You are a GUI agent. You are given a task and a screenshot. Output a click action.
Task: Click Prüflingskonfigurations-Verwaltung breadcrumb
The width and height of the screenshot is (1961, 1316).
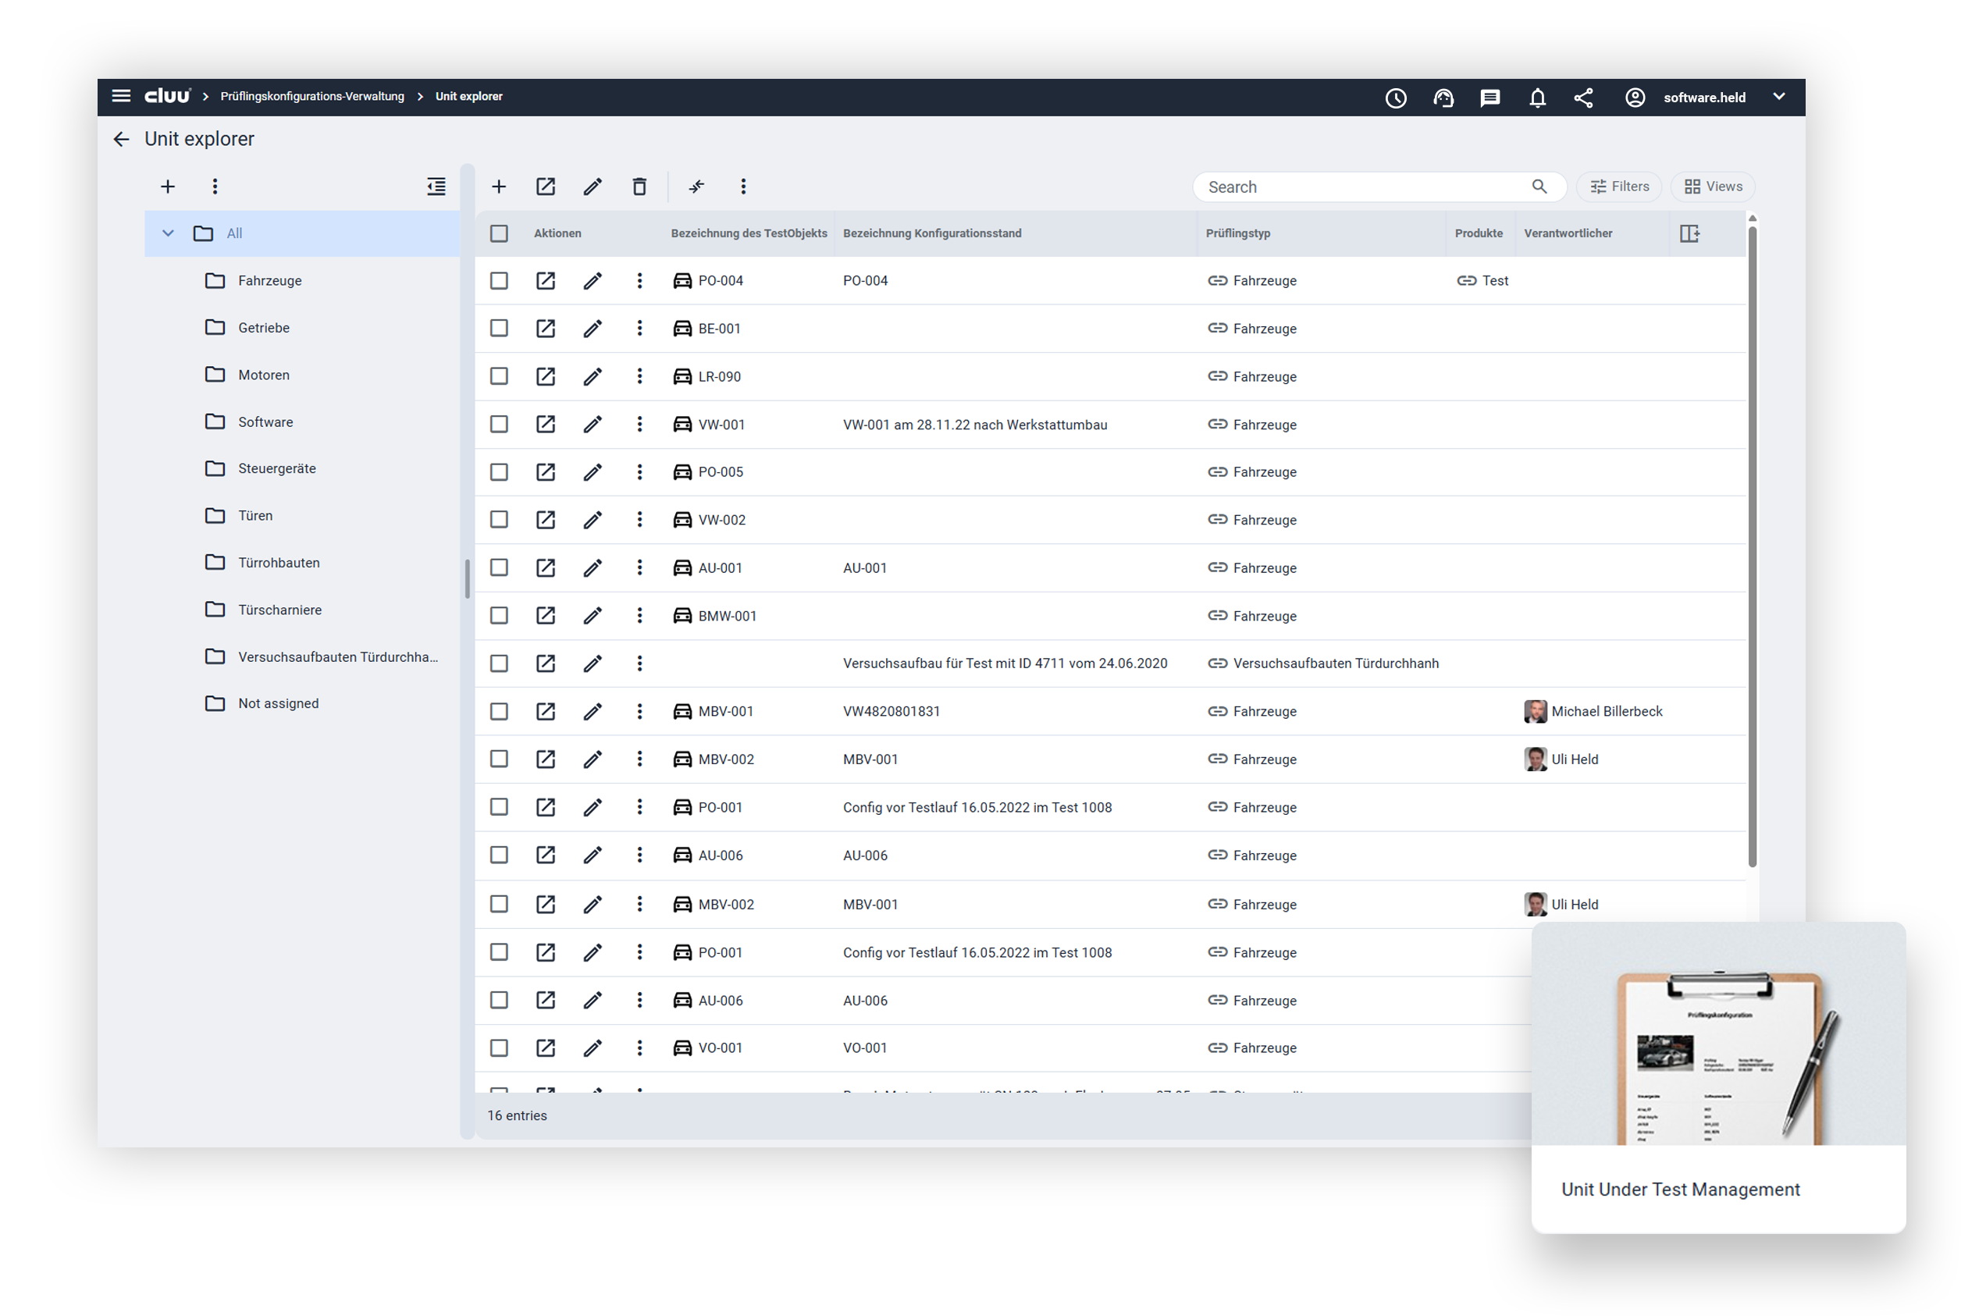tap(312, 97)
